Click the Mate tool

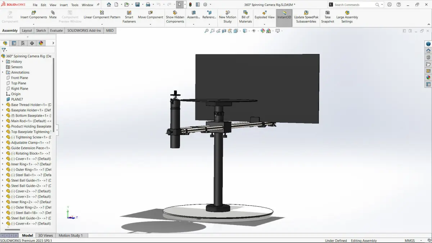coord(53,15)
